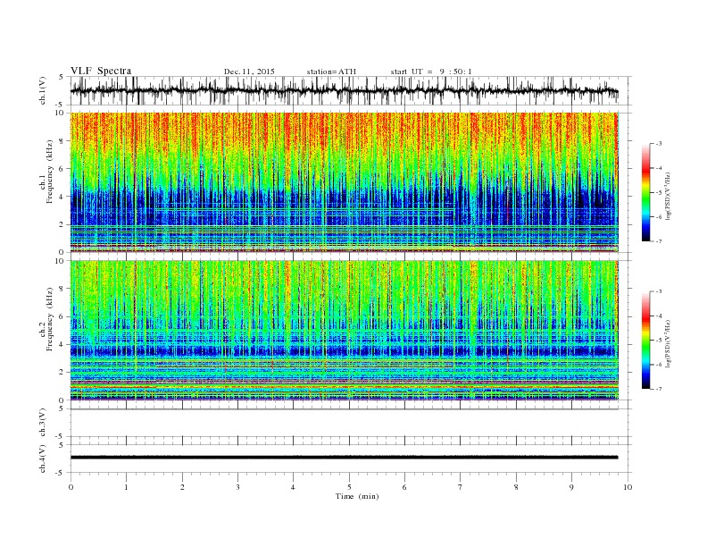The width and height of the screenshot is (707, 547).
Task: Click the "ch.4(V)" axis label
Action: coord(43,459)
